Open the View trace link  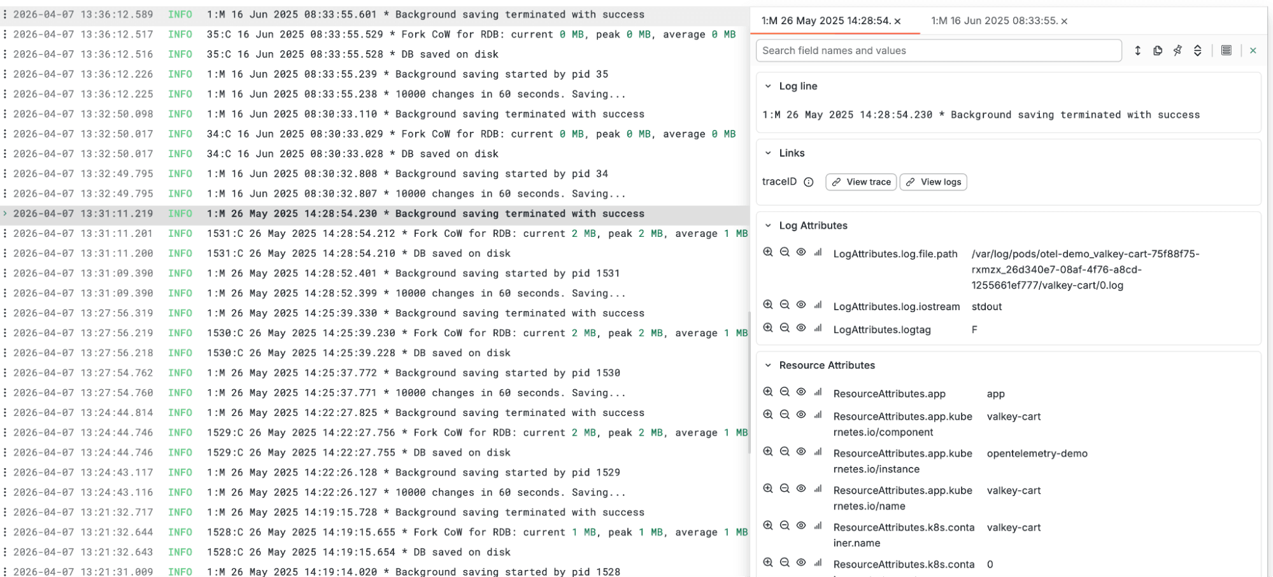[x=861, y=182]
